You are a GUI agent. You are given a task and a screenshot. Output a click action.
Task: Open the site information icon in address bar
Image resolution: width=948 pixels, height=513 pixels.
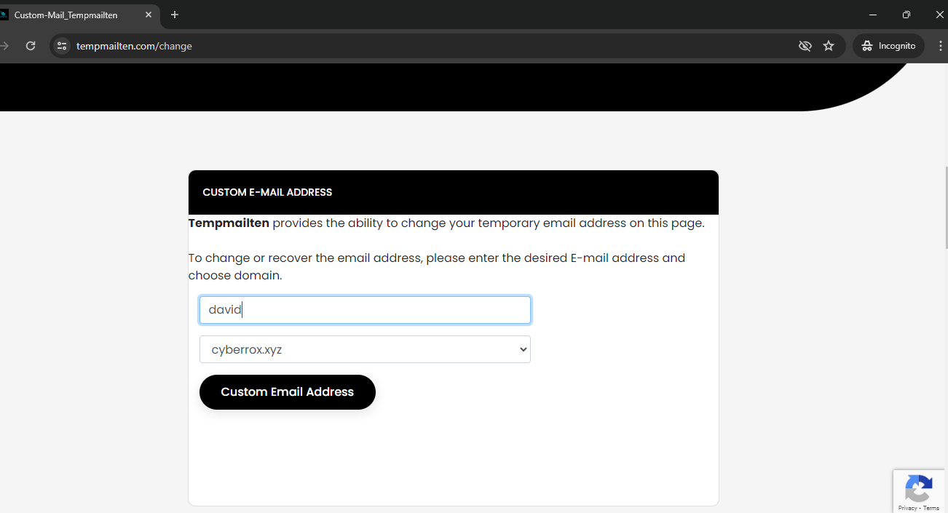pyautogui.click(x=61, y=45)
